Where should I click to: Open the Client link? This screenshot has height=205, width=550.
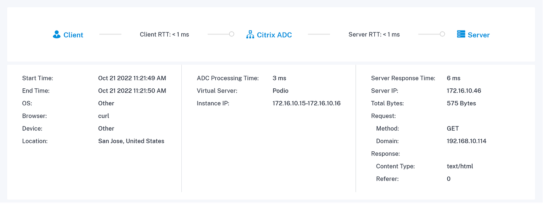pyautogui.click(x=73, y=35)
